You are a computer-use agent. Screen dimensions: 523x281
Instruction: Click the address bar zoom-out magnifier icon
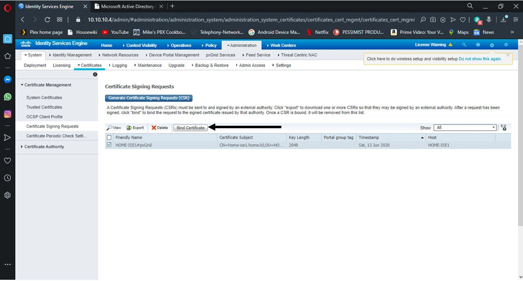pyautogui.click(x=423, y=20)
